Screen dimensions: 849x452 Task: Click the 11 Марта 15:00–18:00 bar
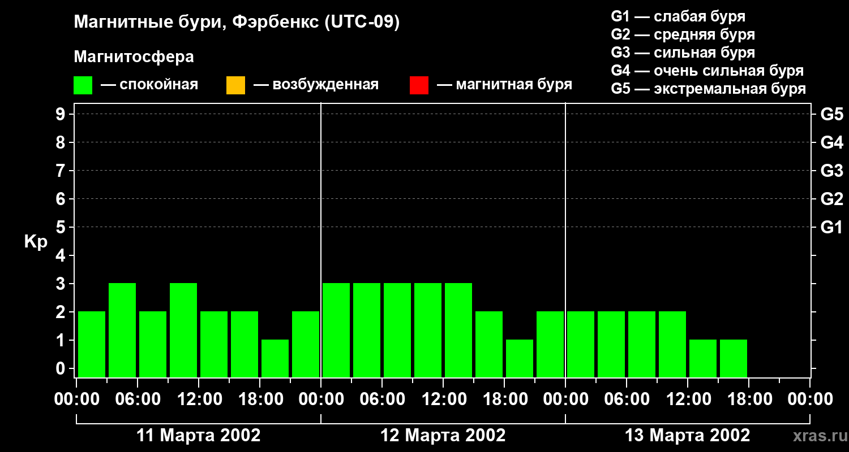click(x=245, y=344)
